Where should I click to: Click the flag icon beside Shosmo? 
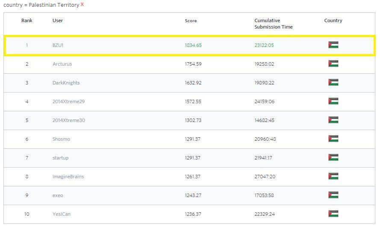[x=333, y=139]
